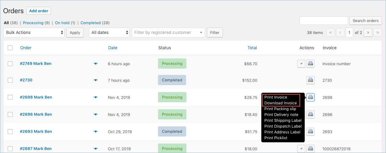Click the Filter button
Image resolution: width=386 pixels, height=153 pixels.
coord(215,32)
